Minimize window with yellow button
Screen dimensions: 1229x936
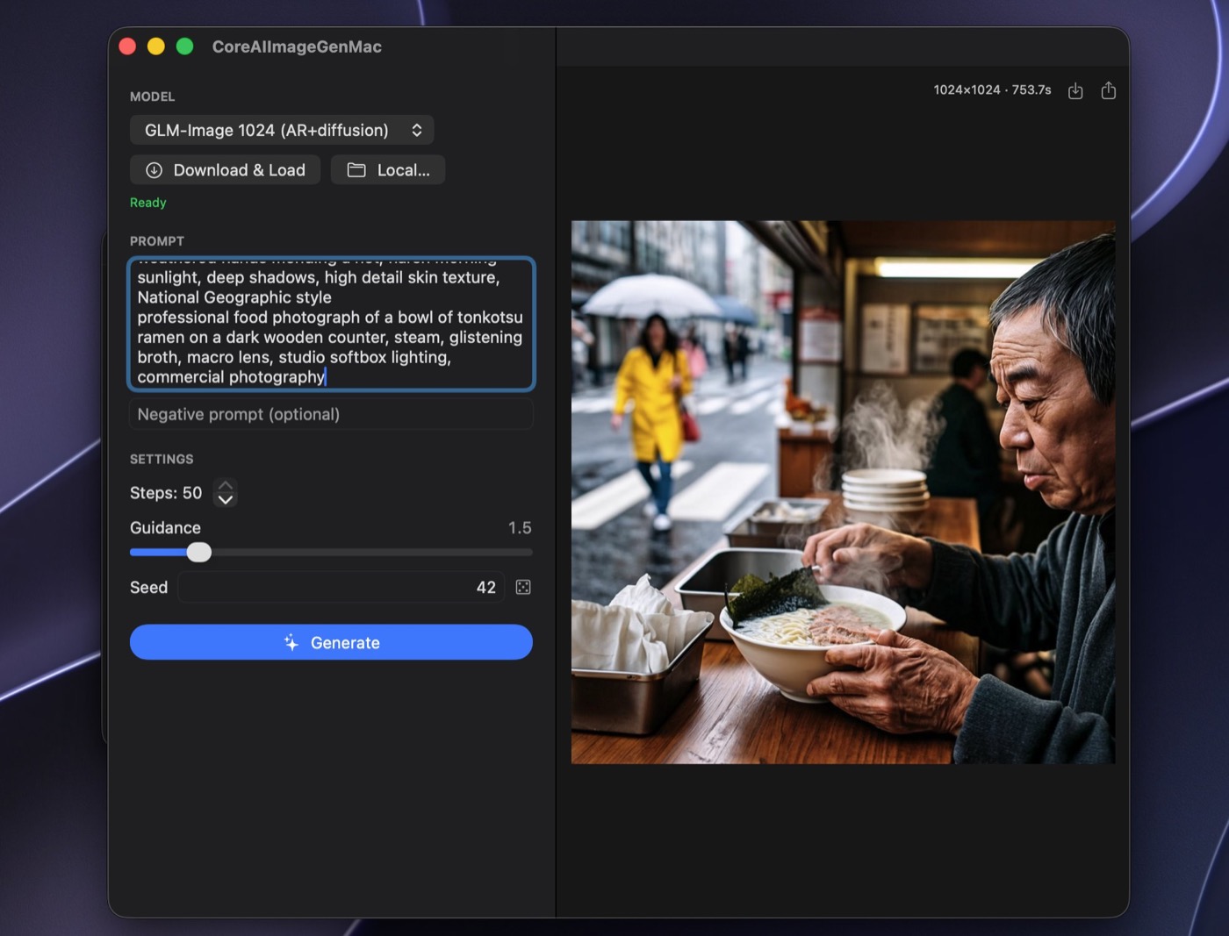tap(156, 46)
